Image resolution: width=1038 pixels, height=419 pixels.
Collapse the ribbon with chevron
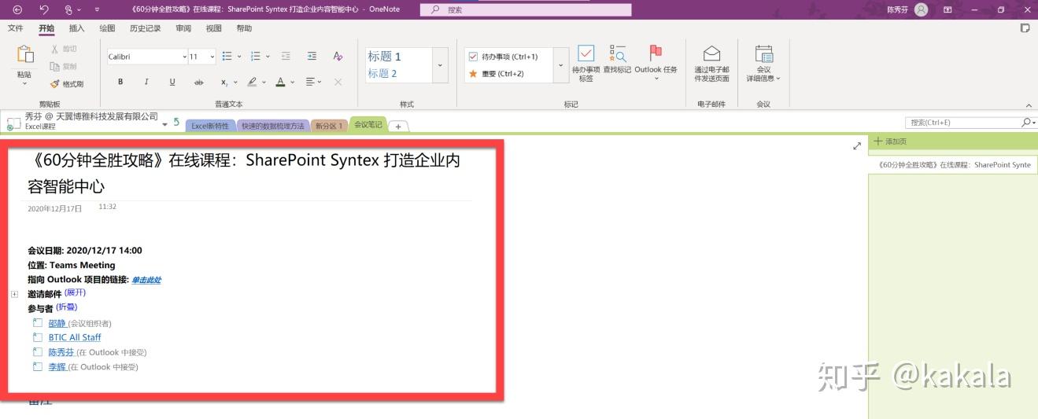tap(1029, 105)
